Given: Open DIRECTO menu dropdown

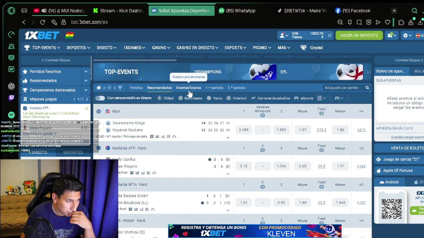Looking at the screenshot, I should 106,48.
